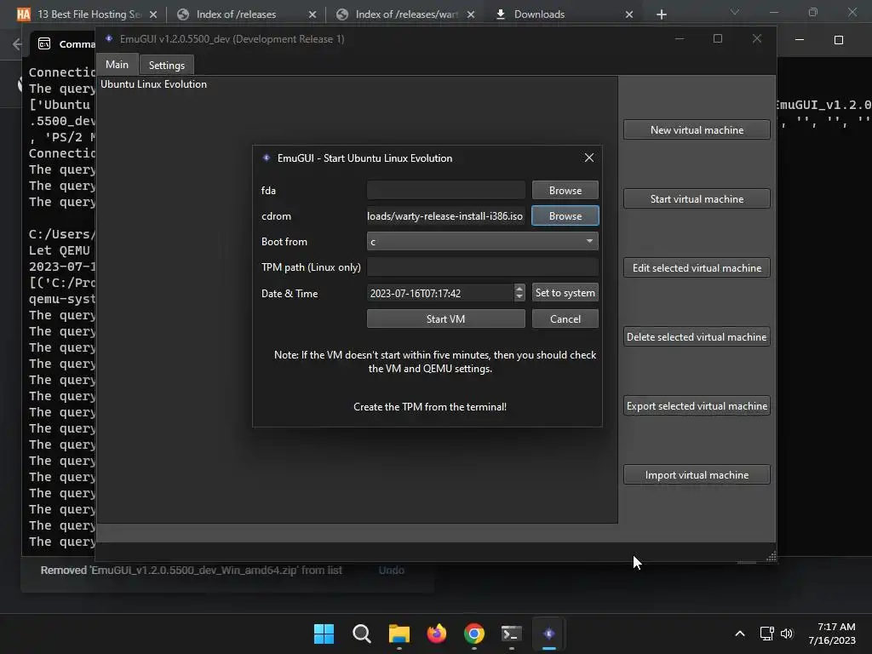The width and height of the screenshot is (872, 654).
Task: Switch to the Main tab in EmuGUI
Action: [x=117, y=65]
